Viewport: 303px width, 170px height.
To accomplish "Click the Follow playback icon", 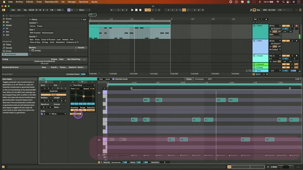I will tap(112, 10).
